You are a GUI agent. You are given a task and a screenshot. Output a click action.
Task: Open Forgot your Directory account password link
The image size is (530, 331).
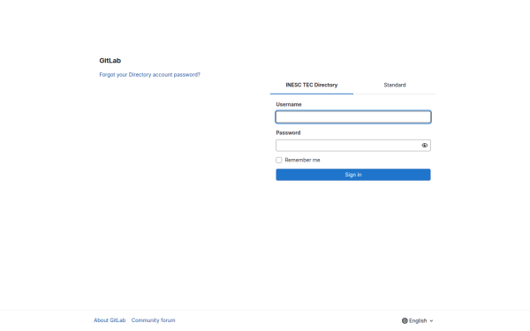pyautogui.click(x=150, y=75)
